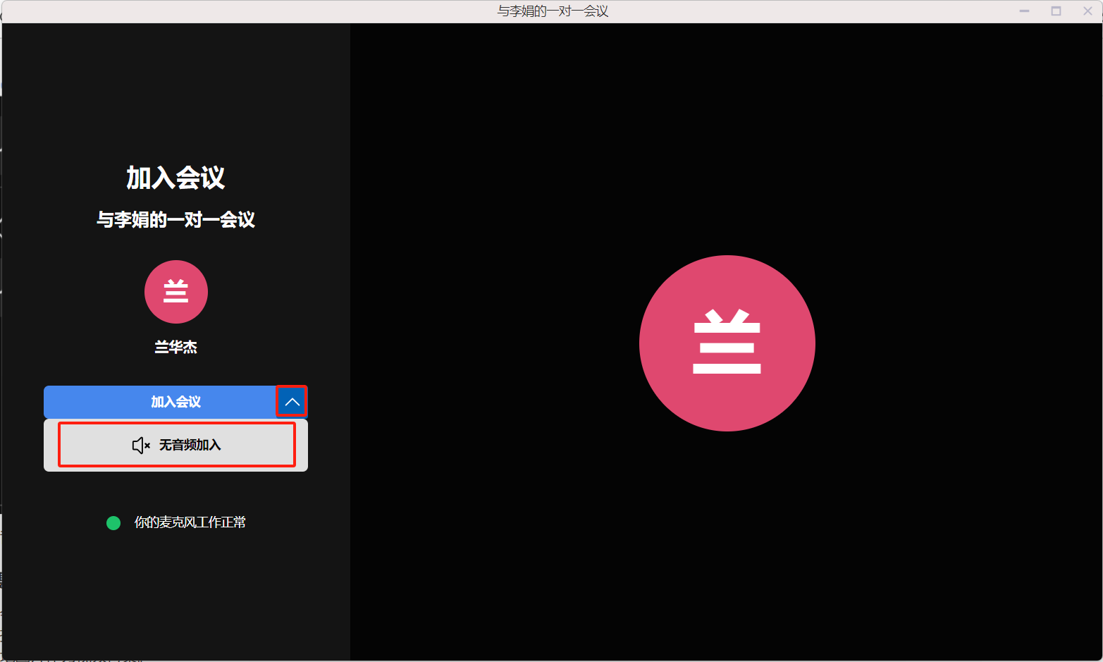
Task: Click empty title bar left of title
Action: point(247,11)
